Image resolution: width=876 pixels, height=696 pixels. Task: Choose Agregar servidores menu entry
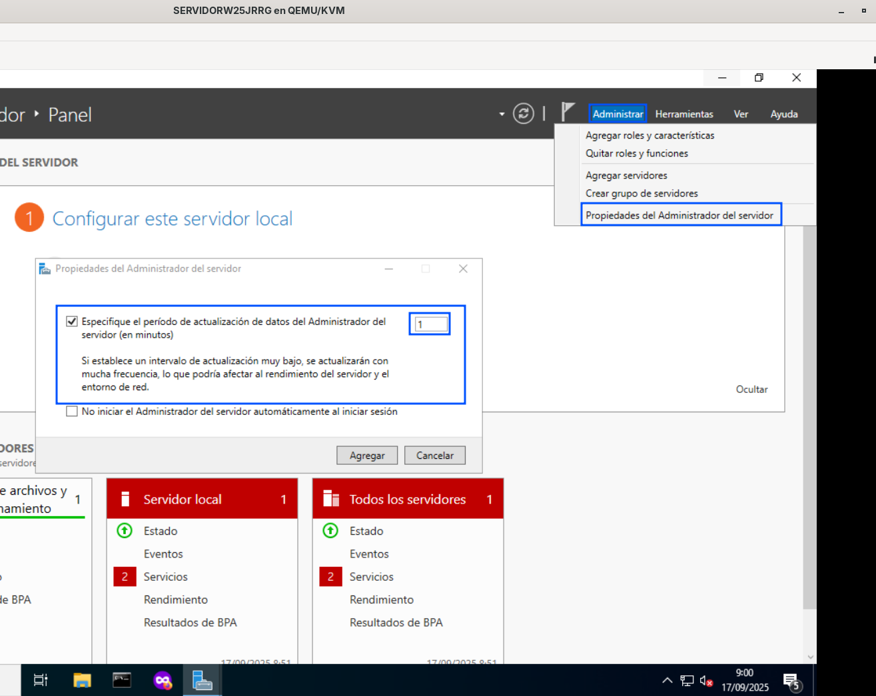[x=626, y=175]
